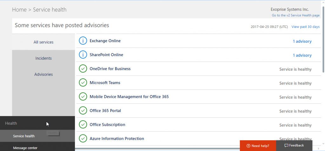Click the SharePoint Online info advisory icon
The width and height of the screenshot is (325, 151).
(x=83, y=55)
